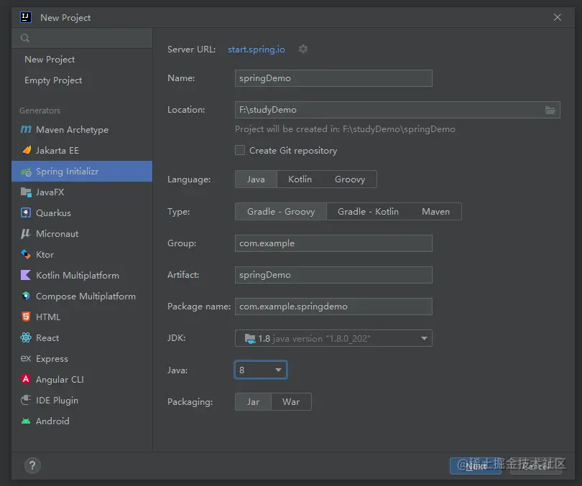Select Kotlin Multiplatform generator label
This screenshot has height=486, width=582.
click(78, 276)
